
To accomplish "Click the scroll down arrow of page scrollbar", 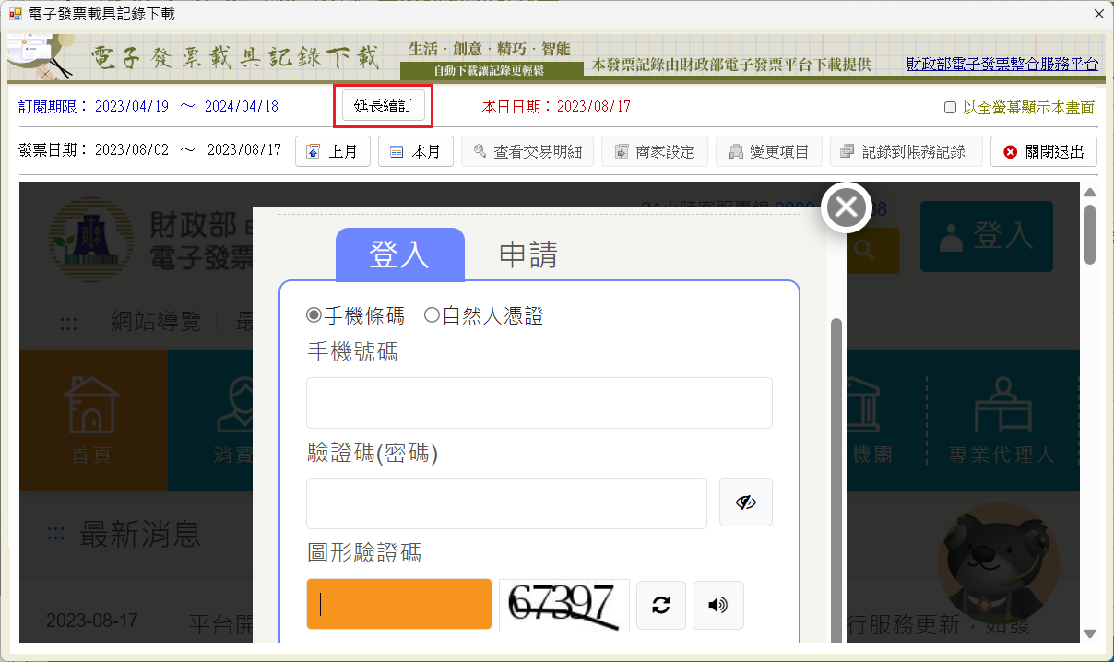I will pos(1090,633).
